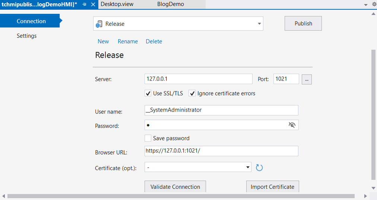Viewport: 377px width, 200px height.
Task: Open the port browse ellipsis button
Action: point(307,79)
